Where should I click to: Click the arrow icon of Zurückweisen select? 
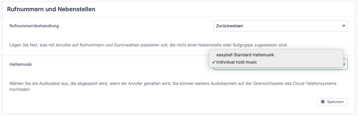coord(343,26)
